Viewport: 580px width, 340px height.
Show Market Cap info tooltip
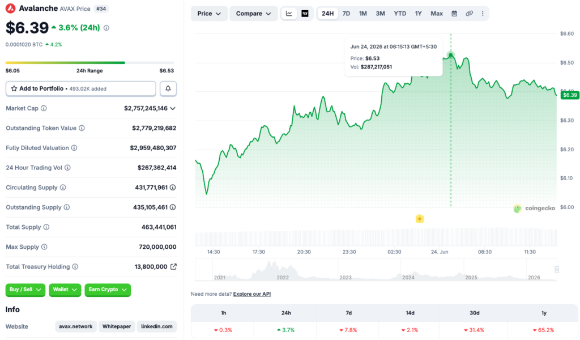tap(44, 108)
